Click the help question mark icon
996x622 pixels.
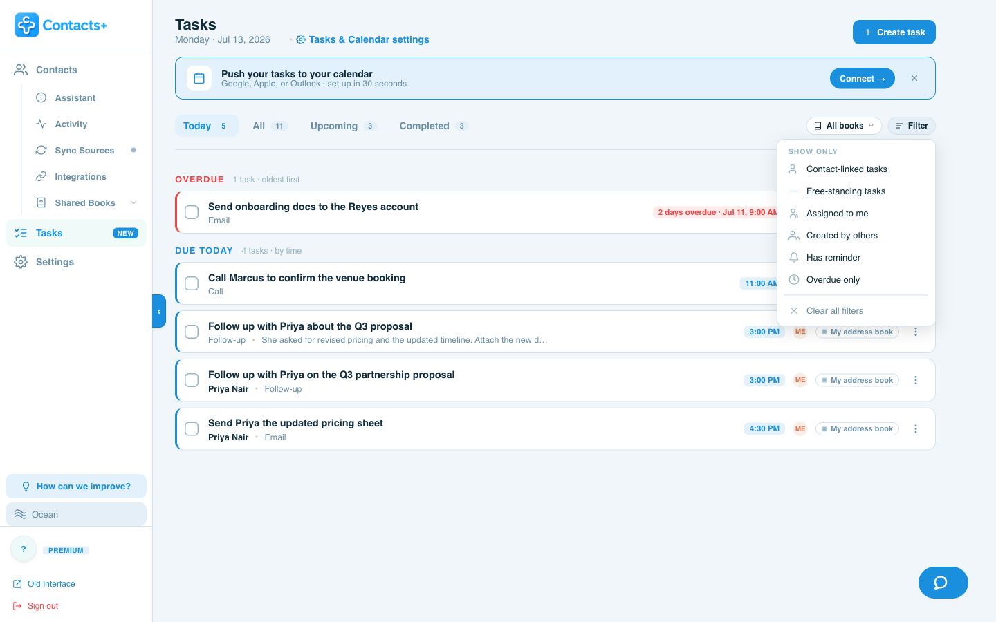point(24,549)
